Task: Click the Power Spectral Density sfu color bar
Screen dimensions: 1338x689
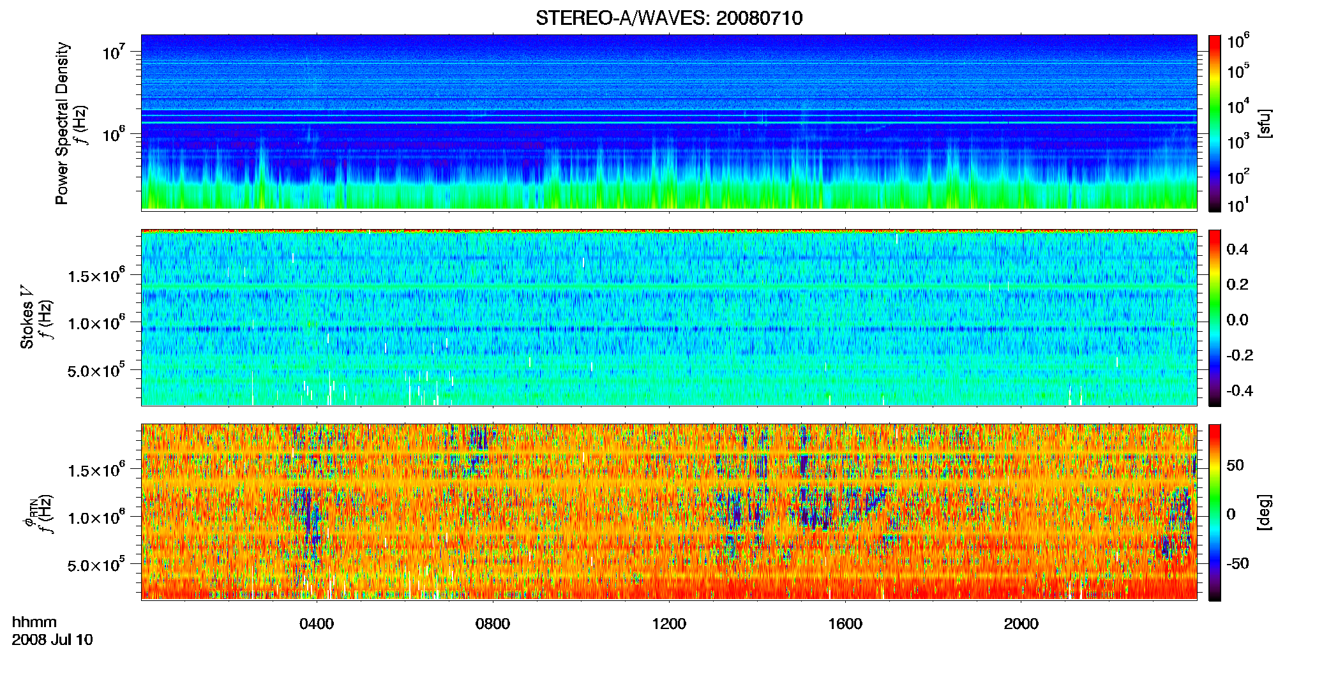Action: (x=1214, y=123)
